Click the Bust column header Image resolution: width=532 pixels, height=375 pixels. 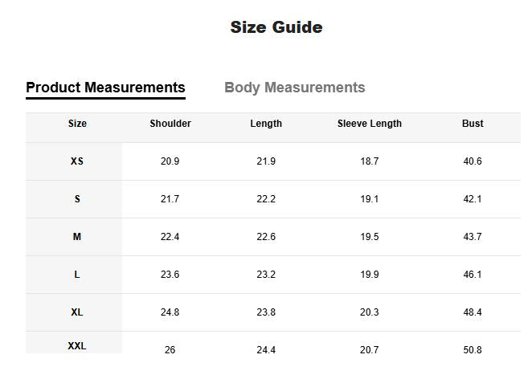pyautogui.click(x=473, y=124)
